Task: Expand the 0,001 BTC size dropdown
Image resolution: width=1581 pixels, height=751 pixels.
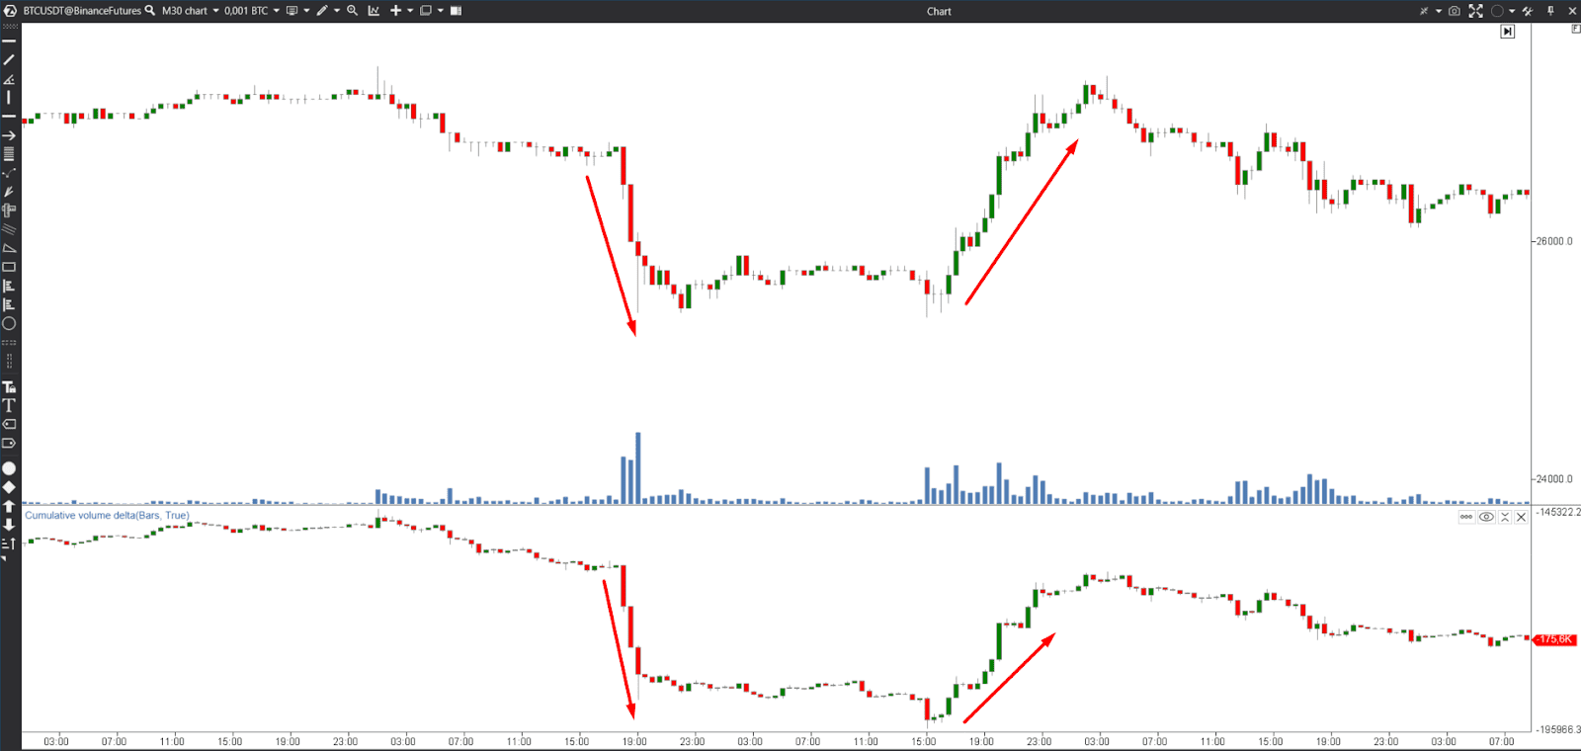Action: tap(252, 11)
